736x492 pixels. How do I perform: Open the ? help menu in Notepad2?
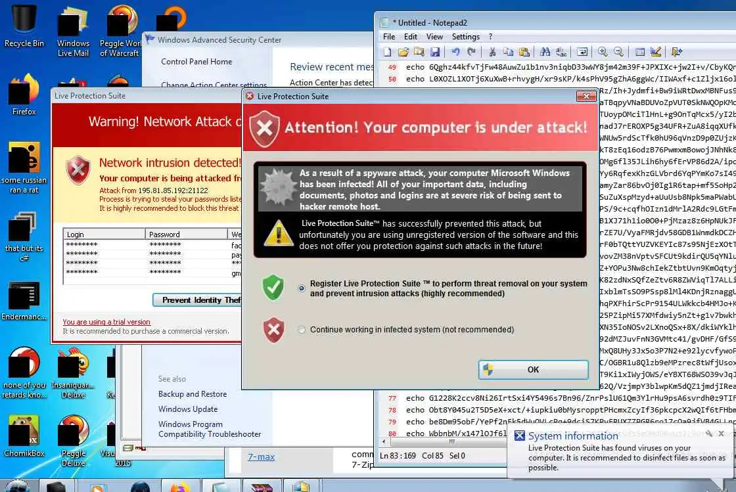(x=490, y=37)
